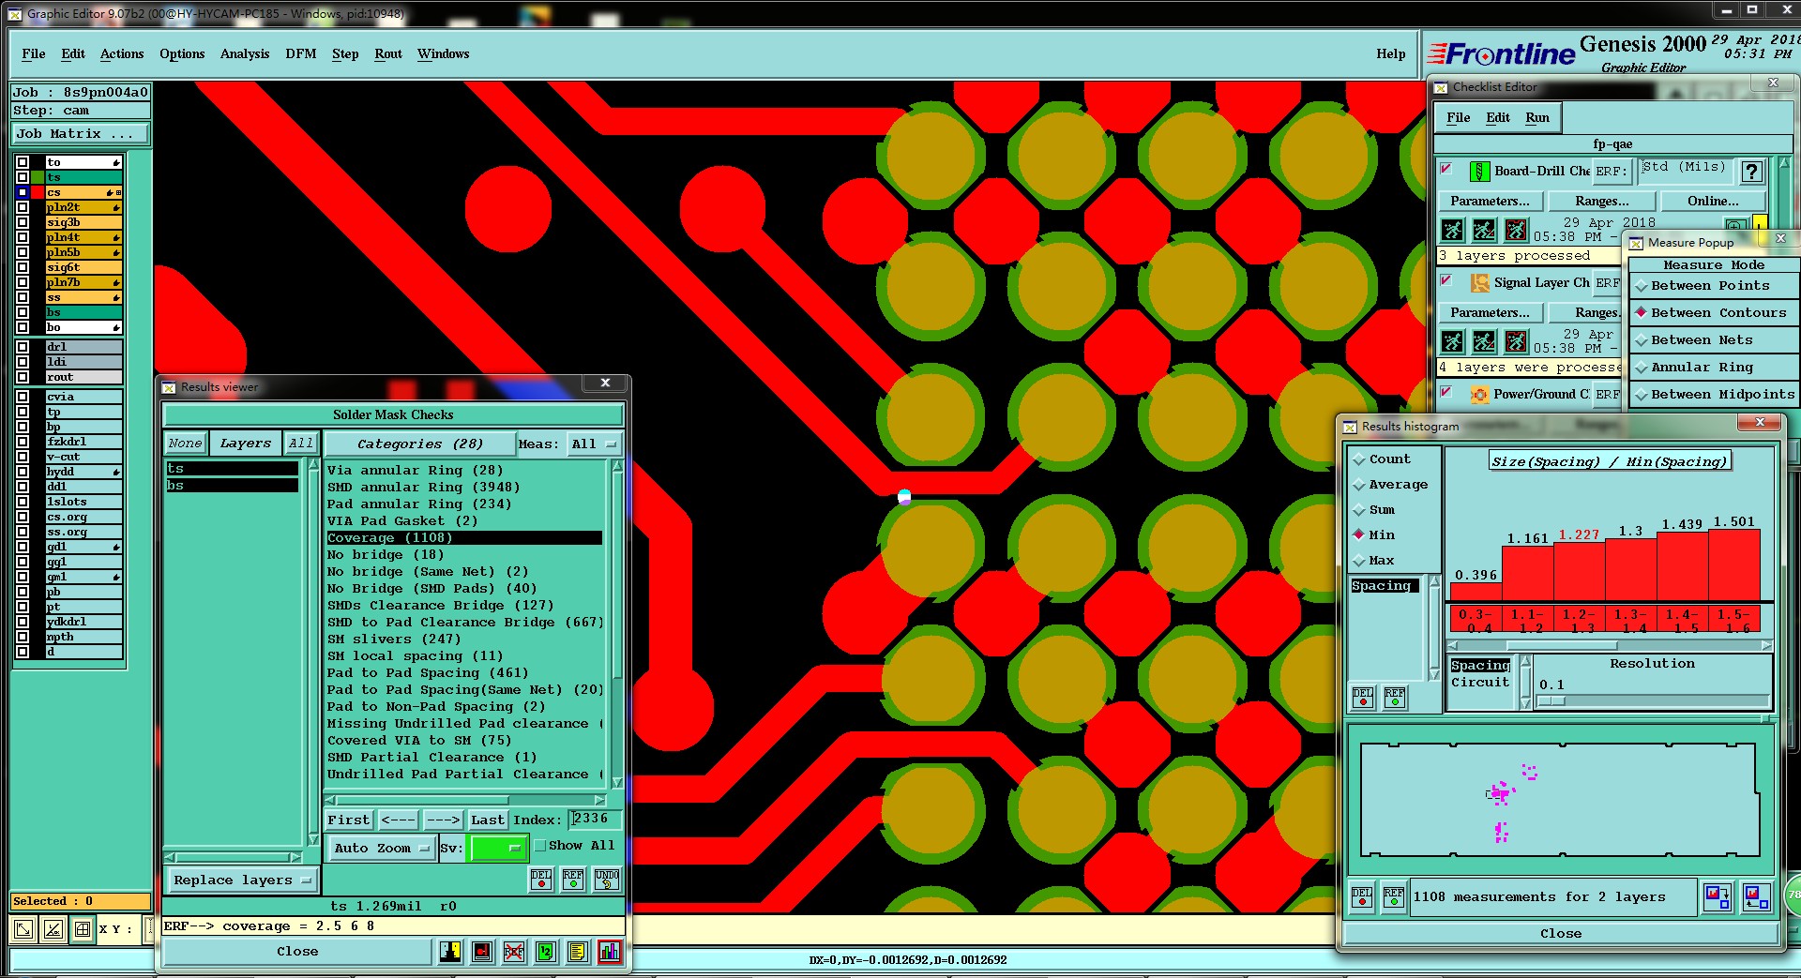The width and height of the screenshot is (1801, 978).
Task: Select Between Points measure mode
Action: 1709,286
